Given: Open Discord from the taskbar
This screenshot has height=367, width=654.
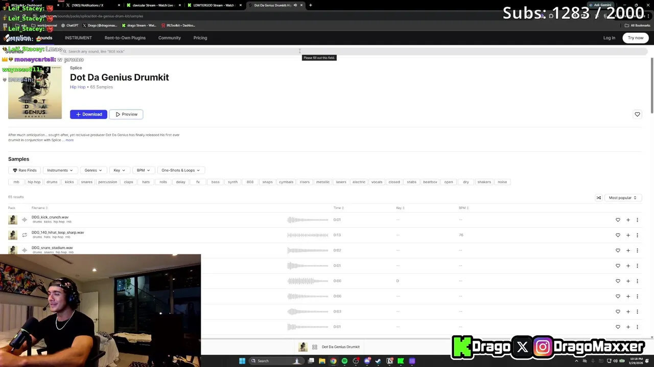Looking at the screenshot, I should (x=367, y=361).
